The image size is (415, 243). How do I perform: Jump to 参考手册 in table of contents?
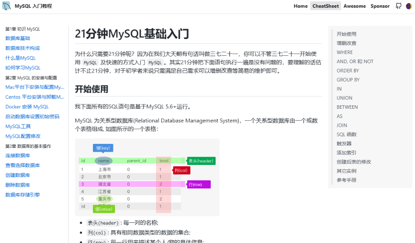click(x=347, y=180)
